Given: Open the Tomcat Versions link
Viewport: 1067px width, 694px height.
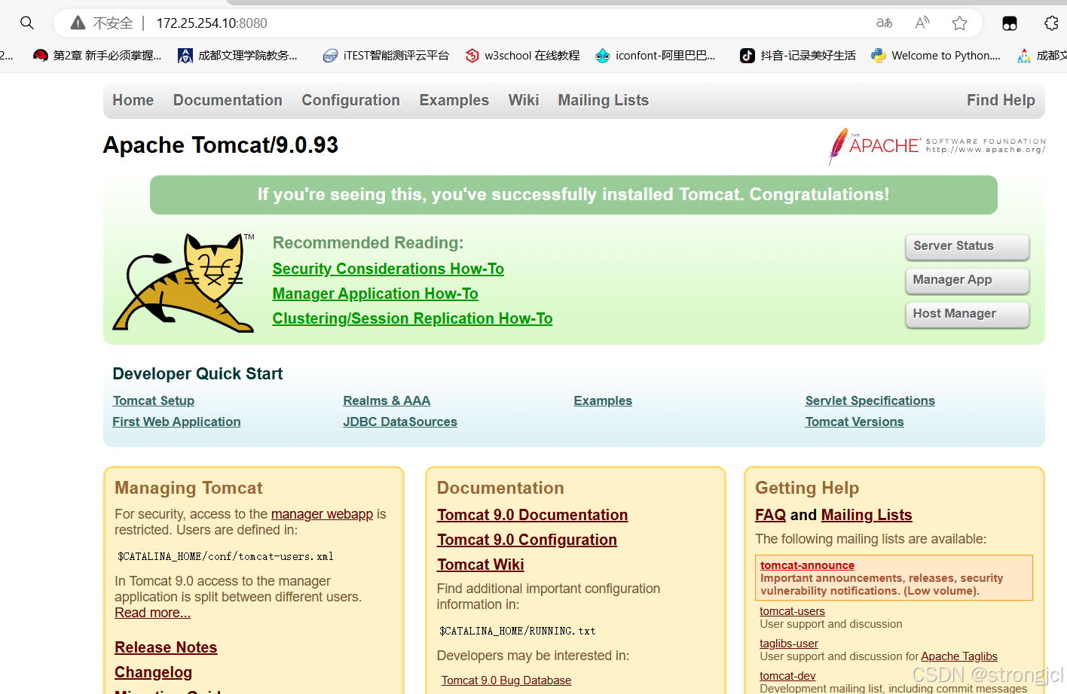Looking at the screenshot, I should [855, 422].
